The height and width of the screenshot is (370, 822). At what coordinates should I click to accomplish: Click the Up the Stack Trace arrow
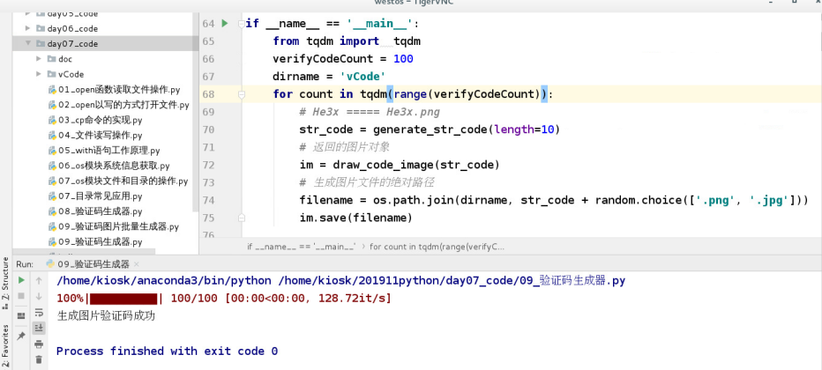pos(39,280)
